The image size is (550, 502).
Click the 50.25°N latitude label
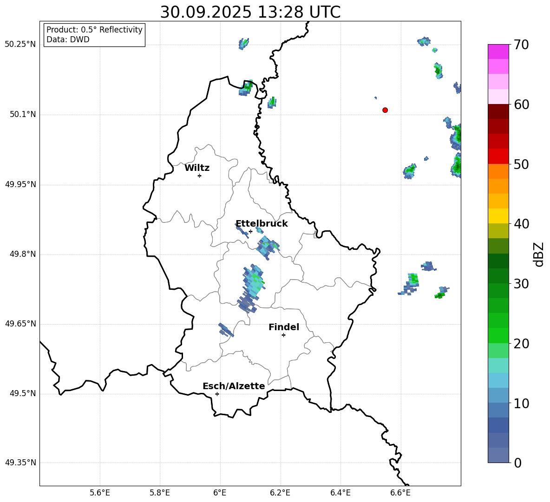pyautogui.click(x=20, y=45)
